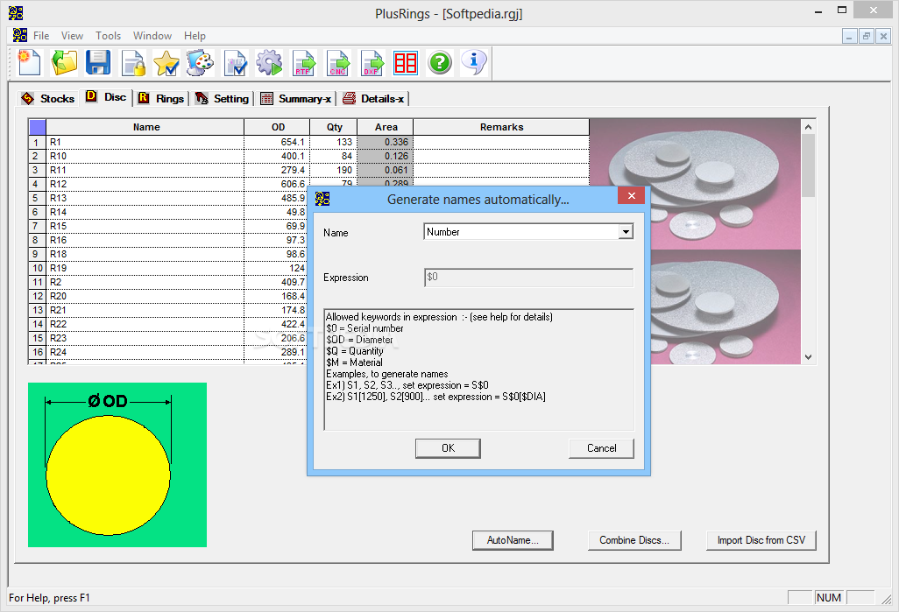Screen dimensions: 899x612
Task: Restore the inner document window
Action: pyautogui.click(x=867, y=36)
